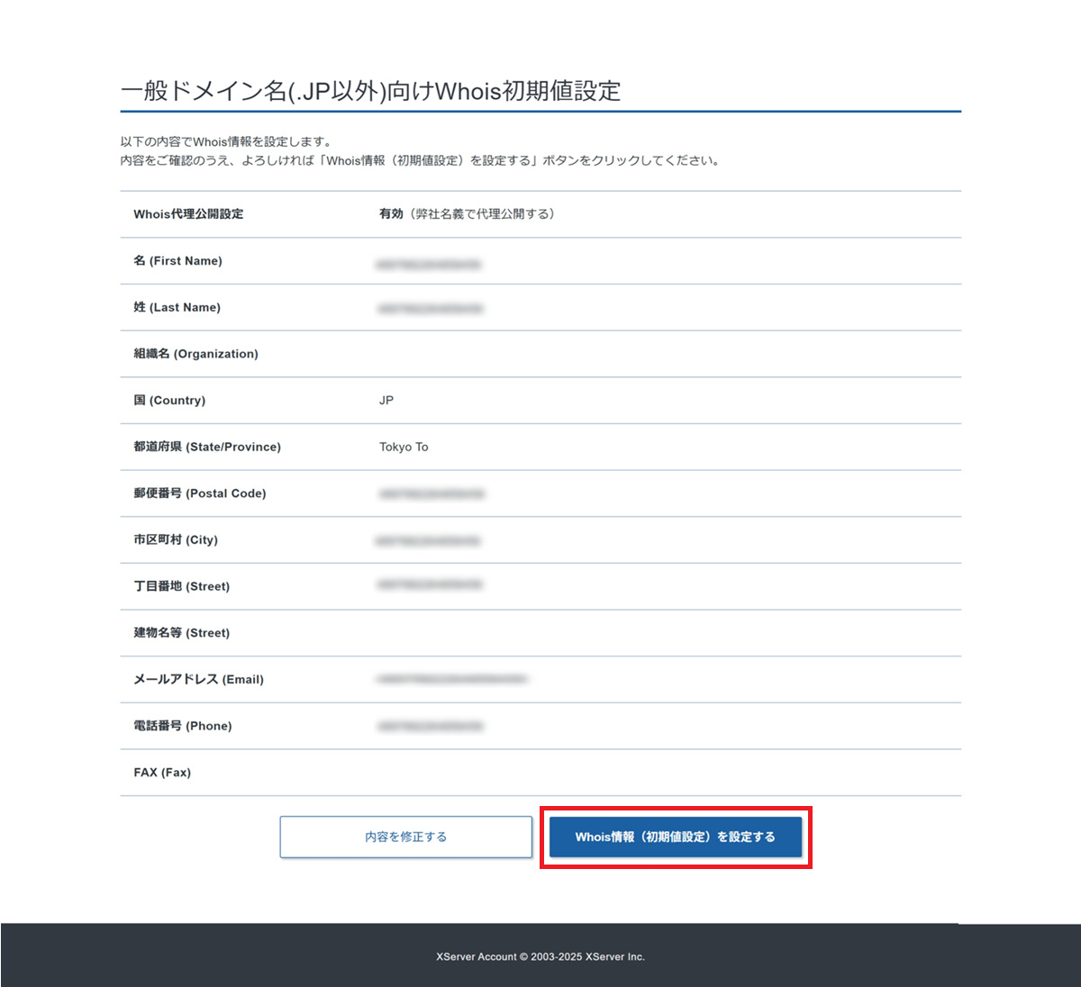Click the 国 (Country) label
This screenshot has width=1081, height=987.
169,401
